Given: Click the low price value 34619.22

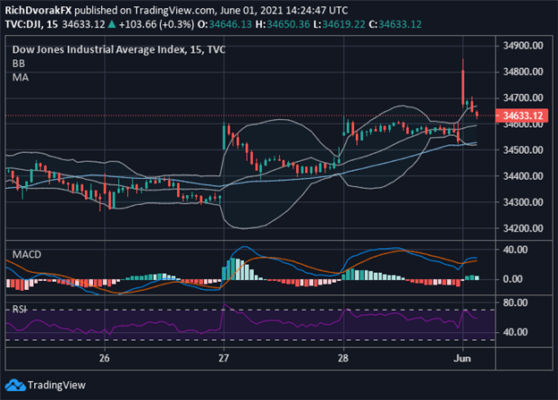Looking at the screenshot, I should coord(343,24).
